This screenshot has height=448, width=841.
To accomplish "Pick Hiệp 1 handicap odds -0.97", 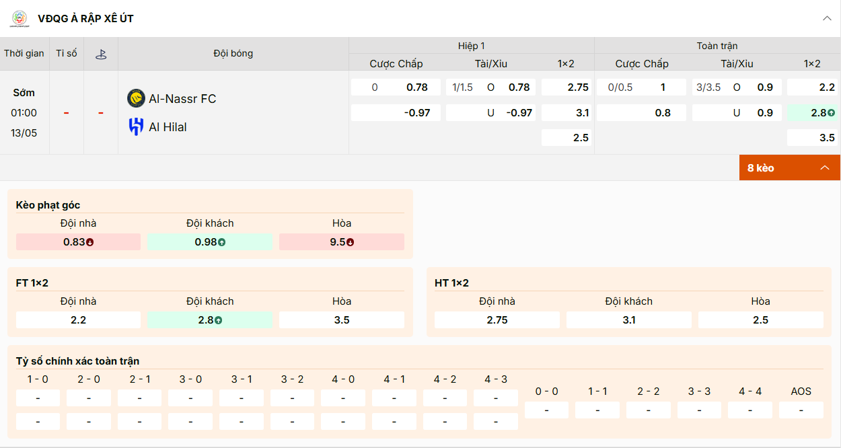I will click(396, 113).
